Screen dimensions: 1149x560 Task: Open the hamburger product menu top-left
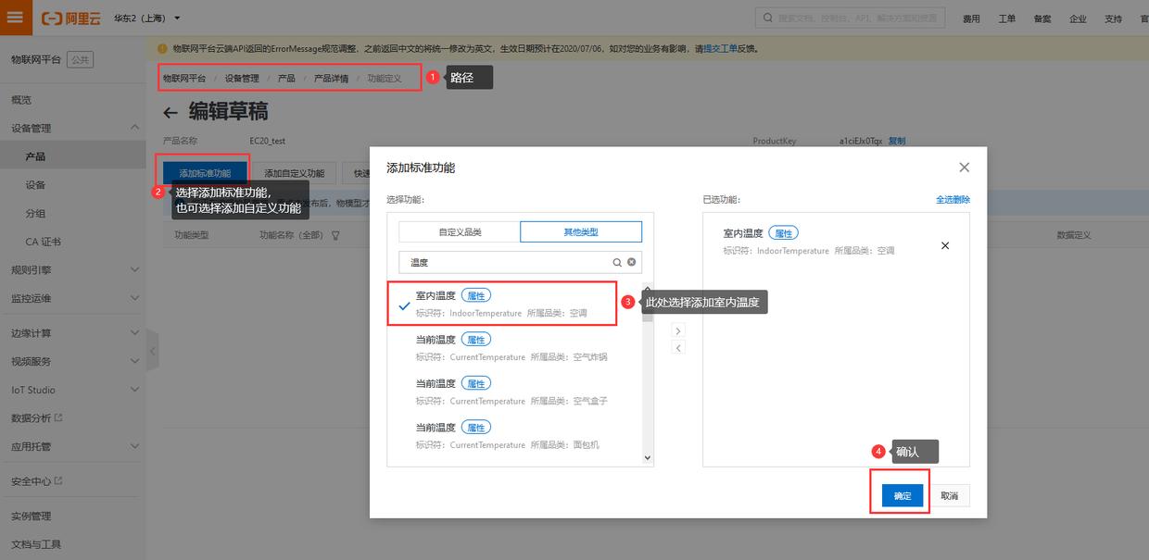tap(14, 17)
